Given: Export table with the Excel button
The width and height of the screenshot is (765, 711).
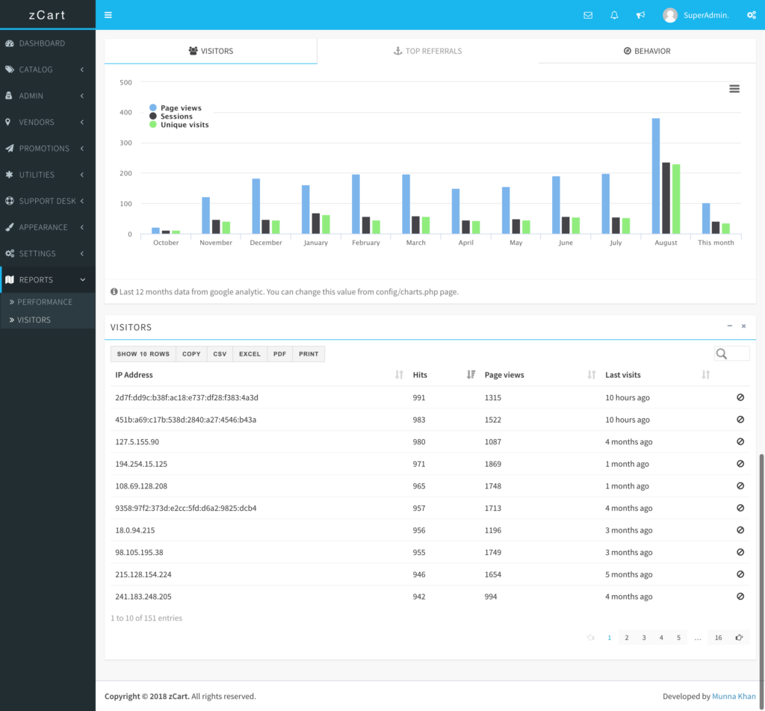Looking at the screenshot, I should coord(250,354).
